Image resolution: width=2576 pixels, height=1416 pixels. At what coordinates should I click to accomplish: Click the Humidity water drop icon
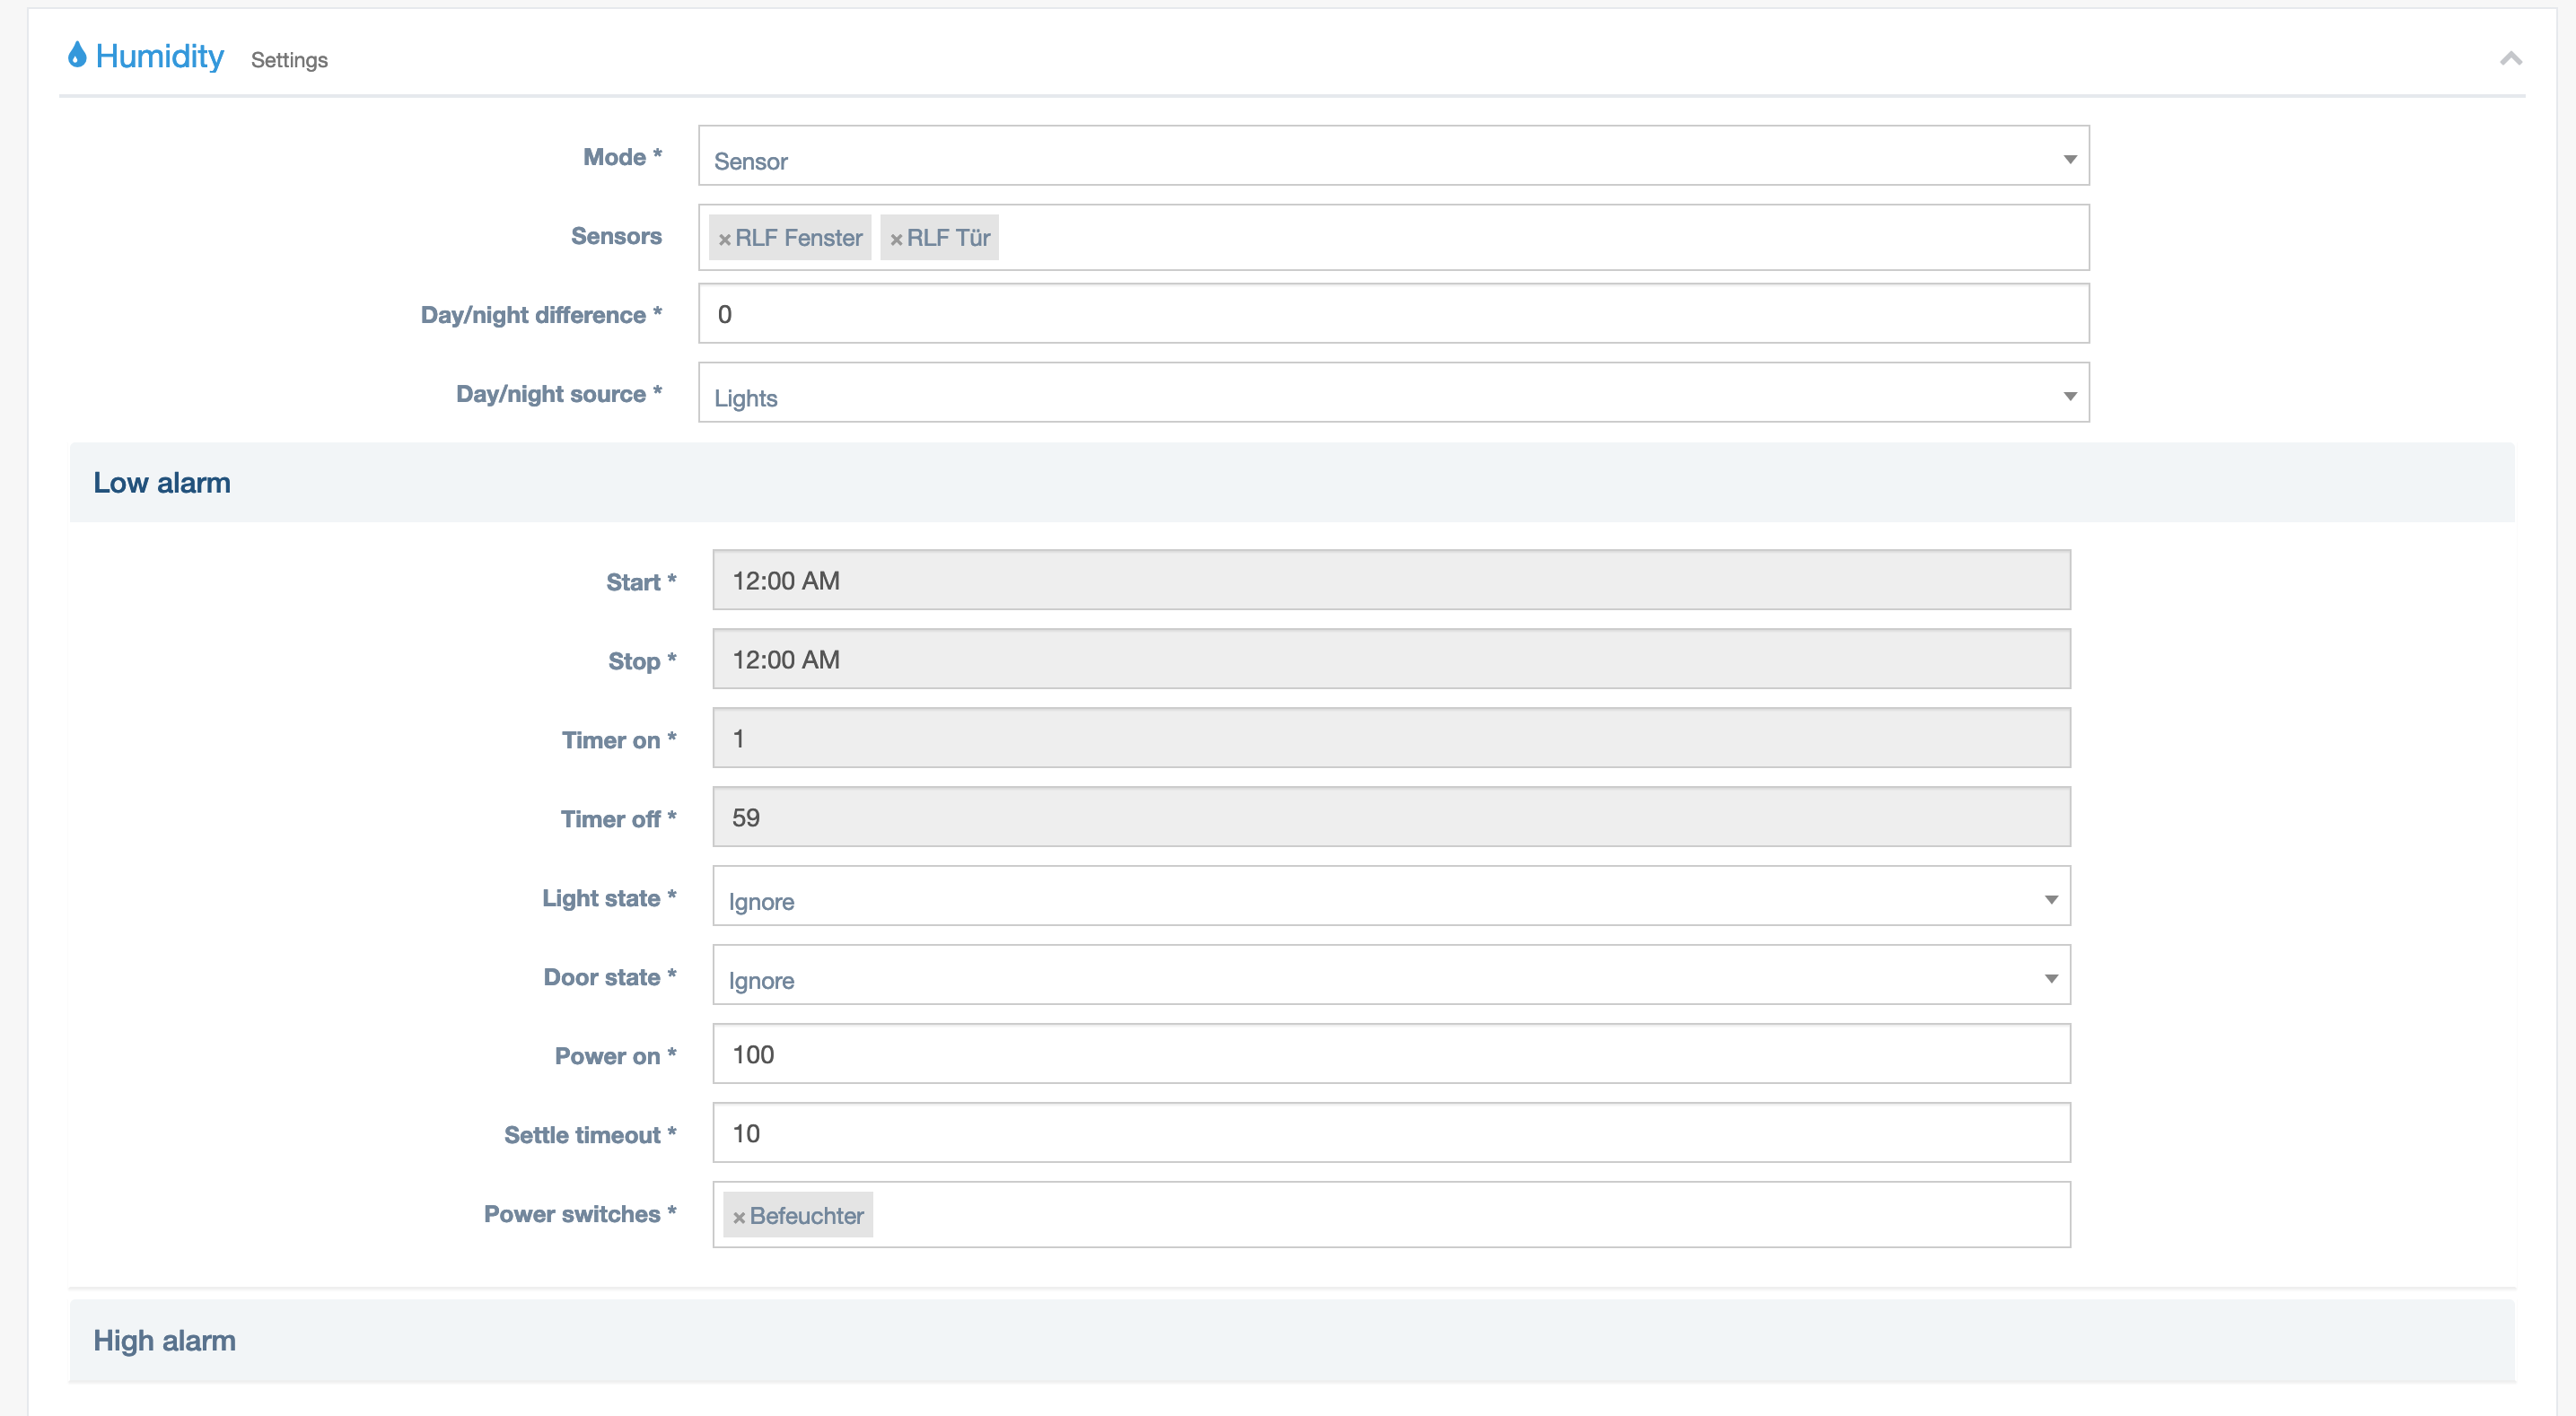tap(77, 55)
